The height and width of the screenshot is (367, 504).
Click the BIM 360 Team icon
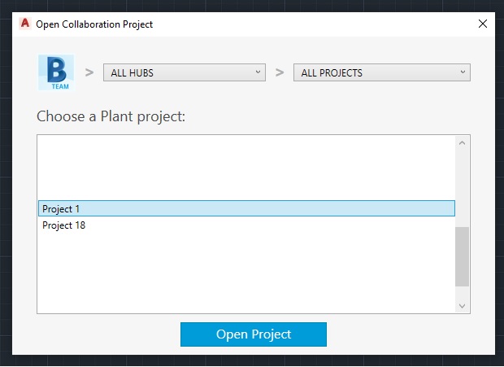point(55,72)
